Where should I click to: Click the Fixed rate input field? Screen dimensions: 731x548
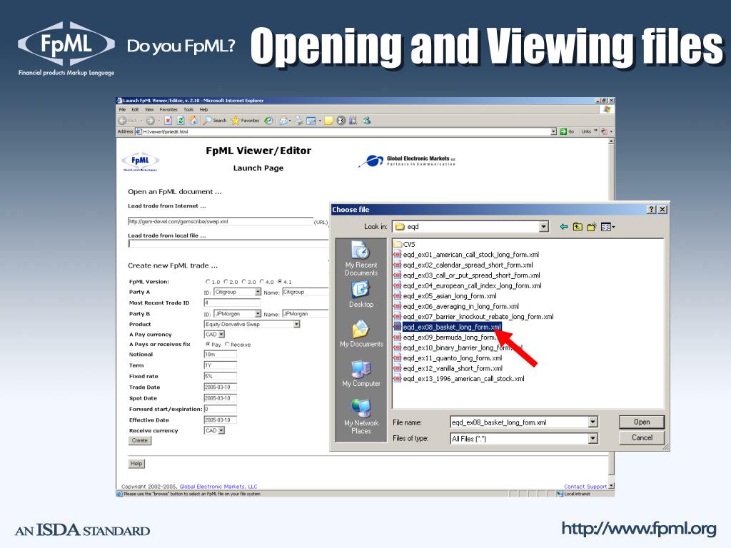(x=220, y=376)
